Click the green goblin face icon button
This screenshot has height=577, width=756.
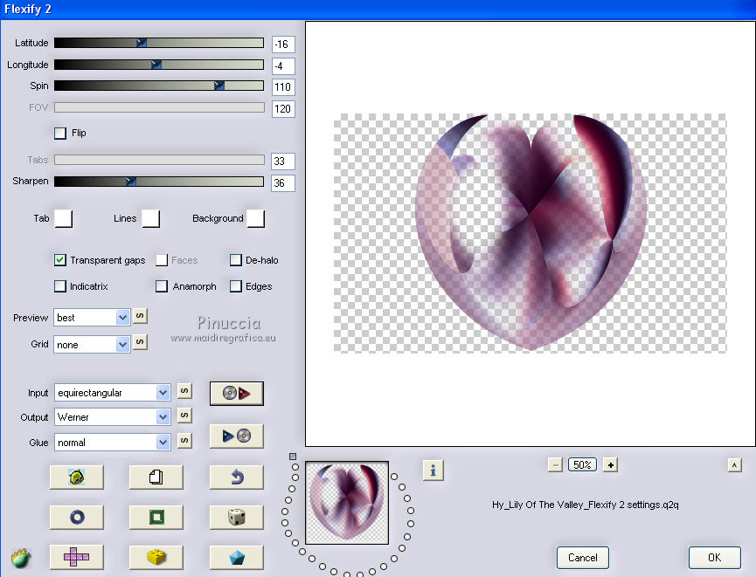click(77, 477)
